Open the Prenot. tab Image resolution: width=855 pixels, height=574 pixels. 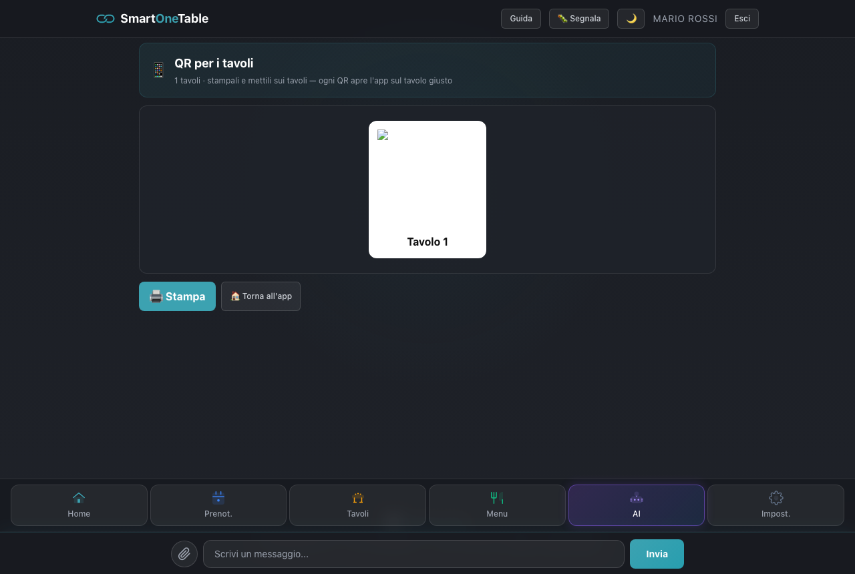218,505
